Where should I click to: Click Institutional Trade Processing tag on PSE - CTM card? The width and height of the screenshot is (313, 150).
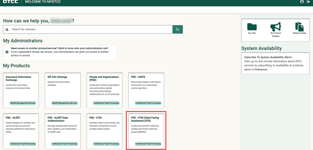coord(106,144)
